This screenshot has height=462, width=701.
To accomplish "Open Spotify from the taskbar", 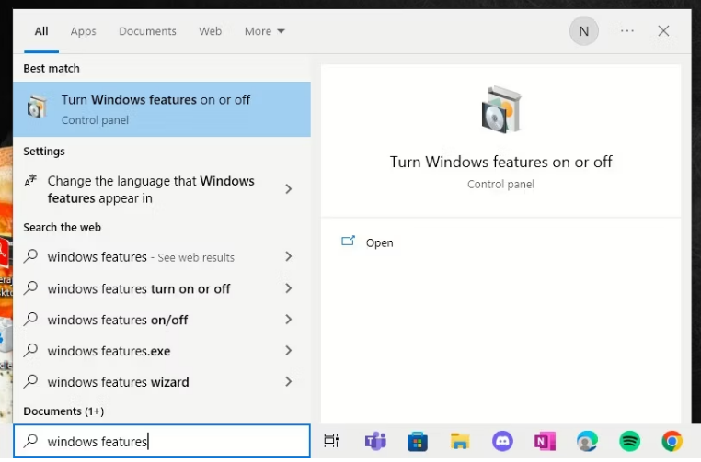I will click(x=629, y=441).
